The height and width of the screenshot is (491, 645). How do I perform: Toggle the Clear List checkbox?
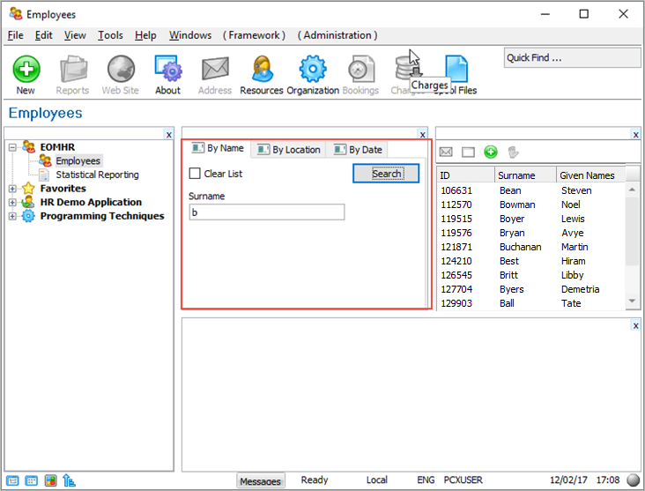195,174
